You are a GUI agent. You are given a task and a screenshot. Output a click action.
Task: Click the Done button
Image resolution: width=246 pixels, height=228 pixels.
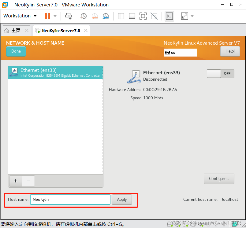[16, 51]
